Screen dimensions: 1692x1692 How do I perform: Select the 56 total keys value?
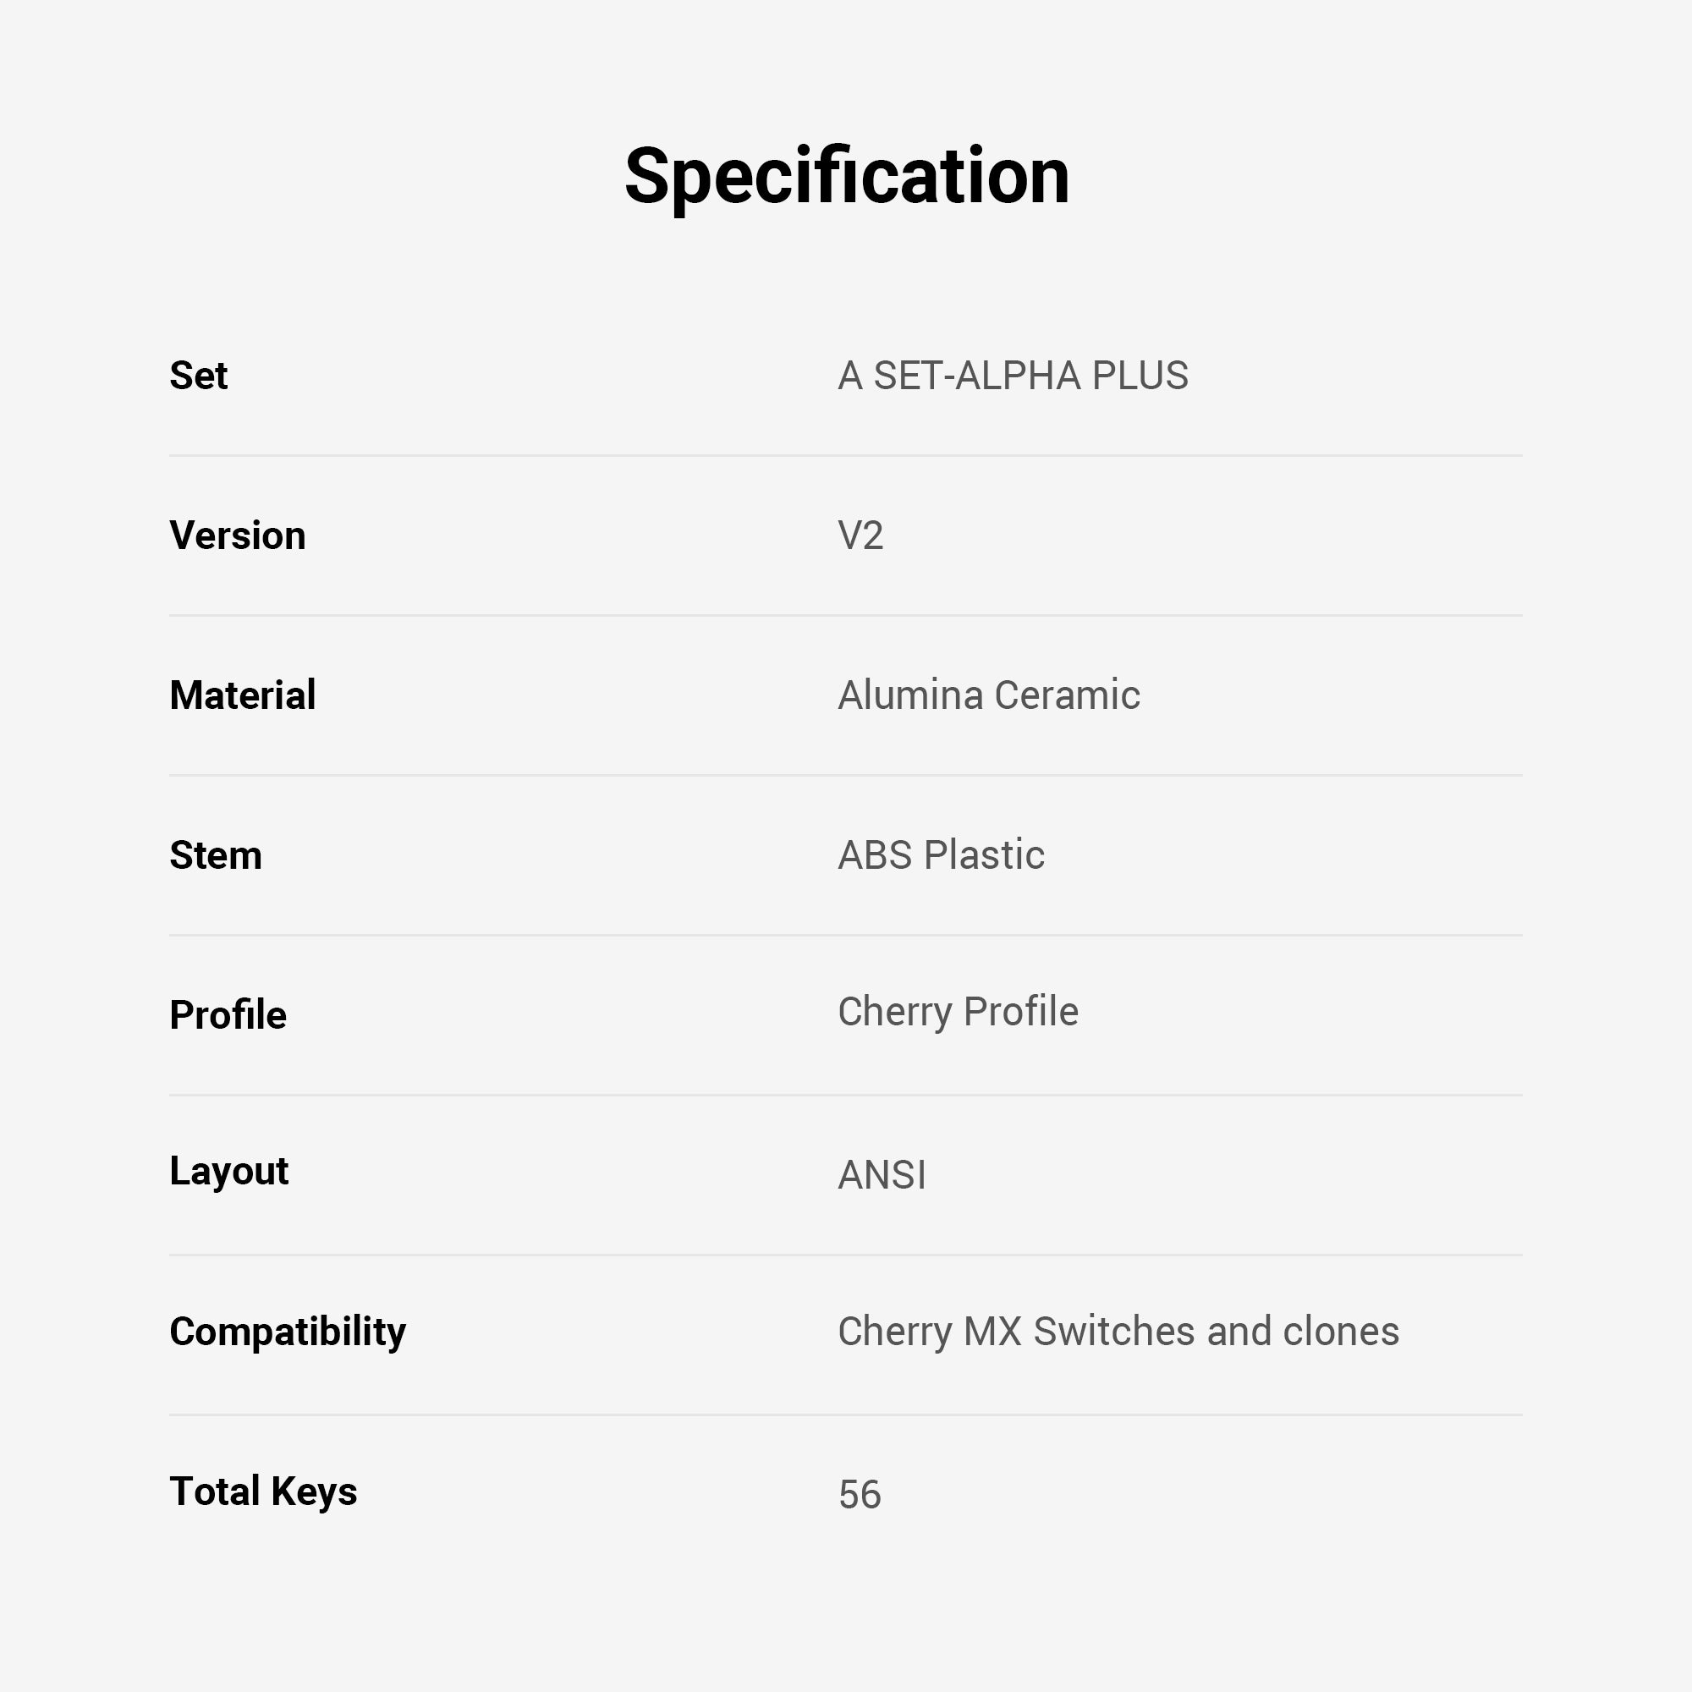pos(860,1494)
